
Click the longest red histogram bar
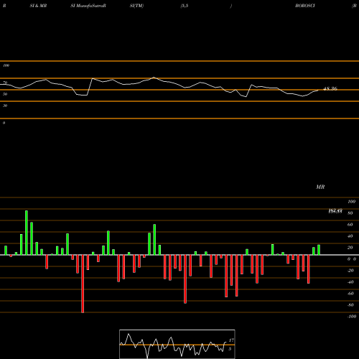click(x=83, y=284)
